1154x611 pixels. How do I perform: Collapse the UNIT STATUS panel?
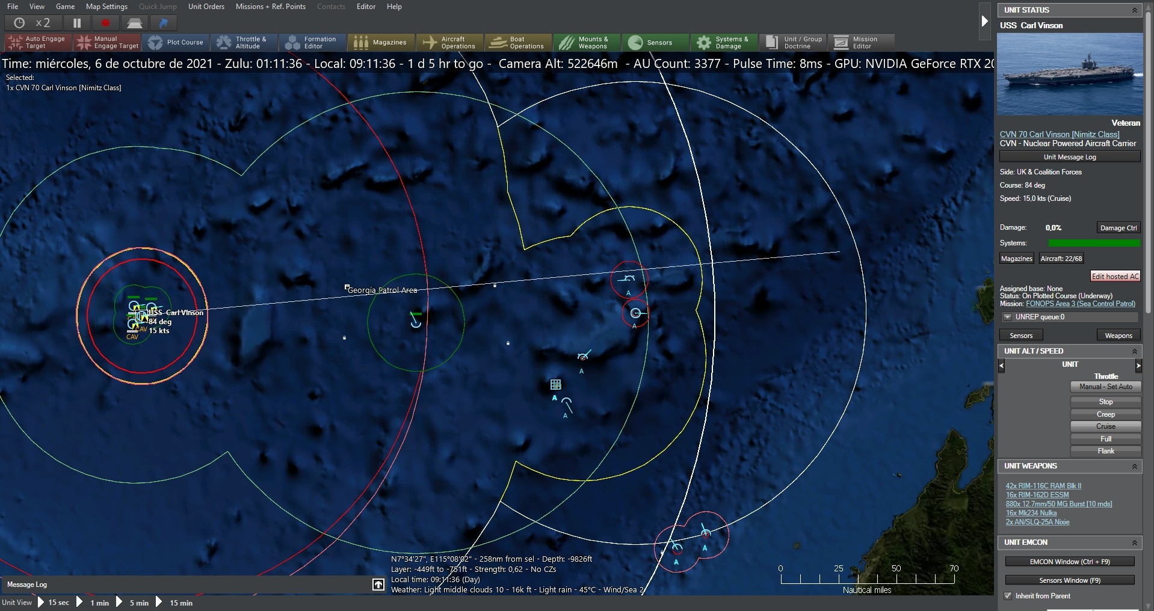click(1135, 10)
